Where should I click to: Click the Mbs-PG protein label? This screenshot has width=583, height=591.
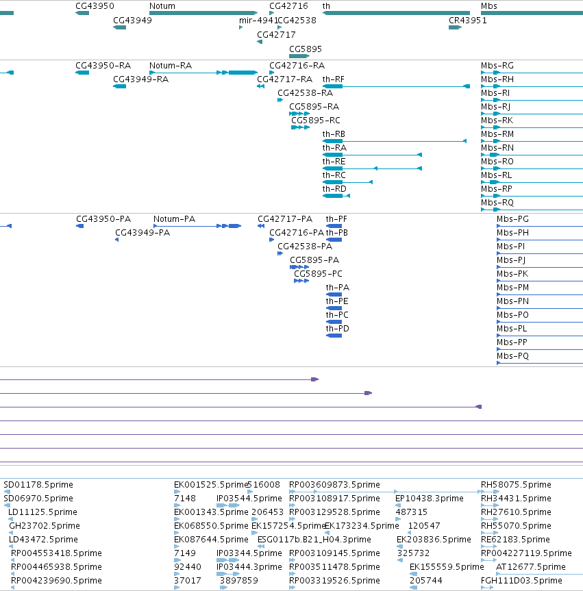(x=512, y=219)
